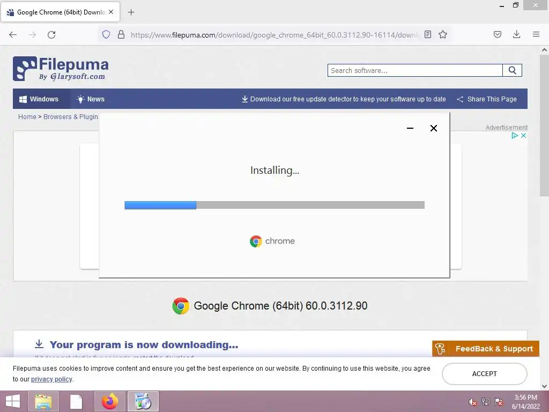
Task: Toggle reader view icon in address bar
Action: (427, 34)
